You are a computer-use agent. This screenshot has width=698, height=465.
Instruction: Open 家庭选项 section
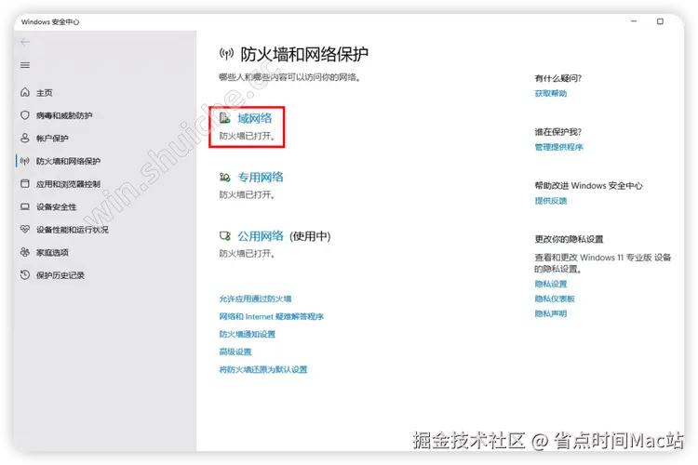[52, 252]
